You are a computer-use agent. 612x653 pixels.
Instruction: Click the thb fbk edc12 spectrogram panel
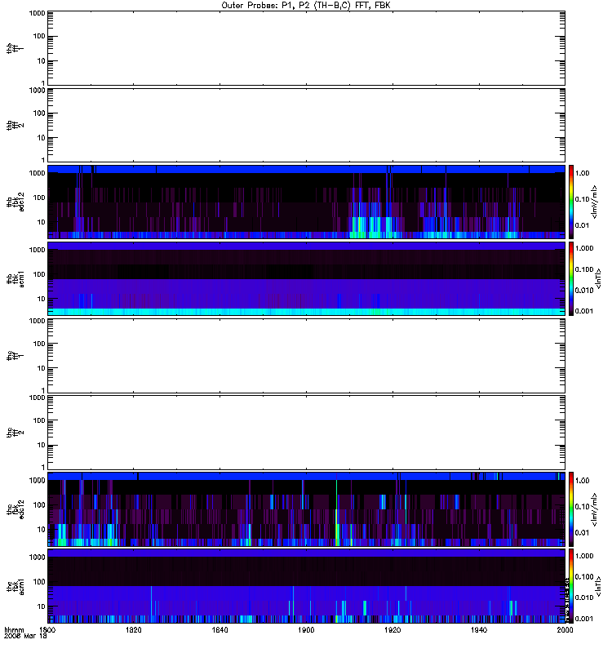[x=306, y=202]
